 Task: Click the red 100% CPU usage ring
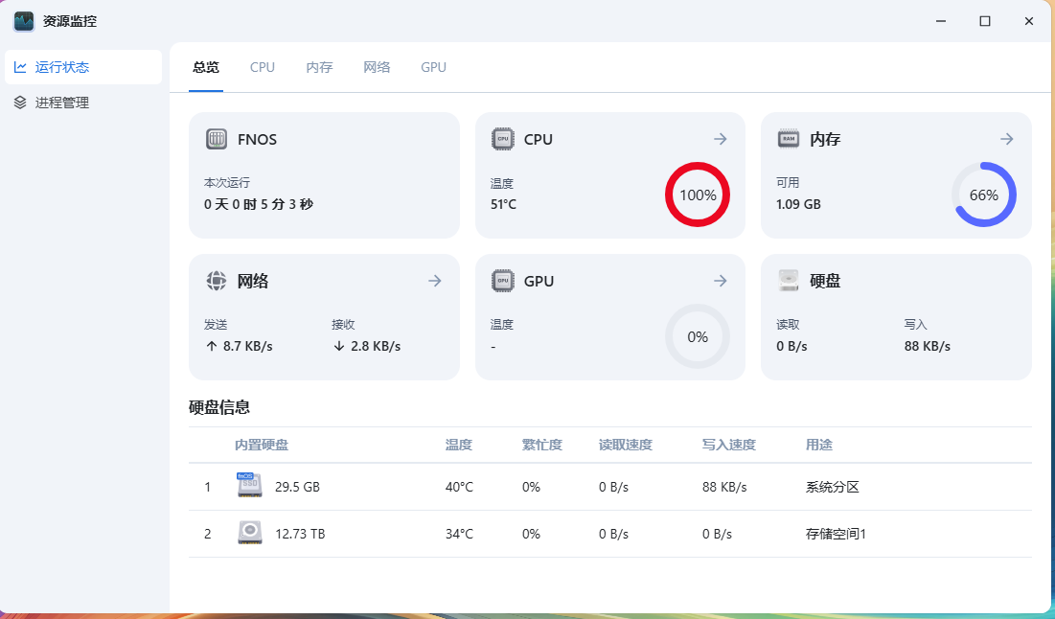coord(698,195)
